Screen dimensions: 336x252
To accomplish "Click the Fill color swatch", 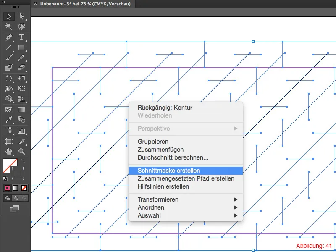I will [x=8, y=164].
